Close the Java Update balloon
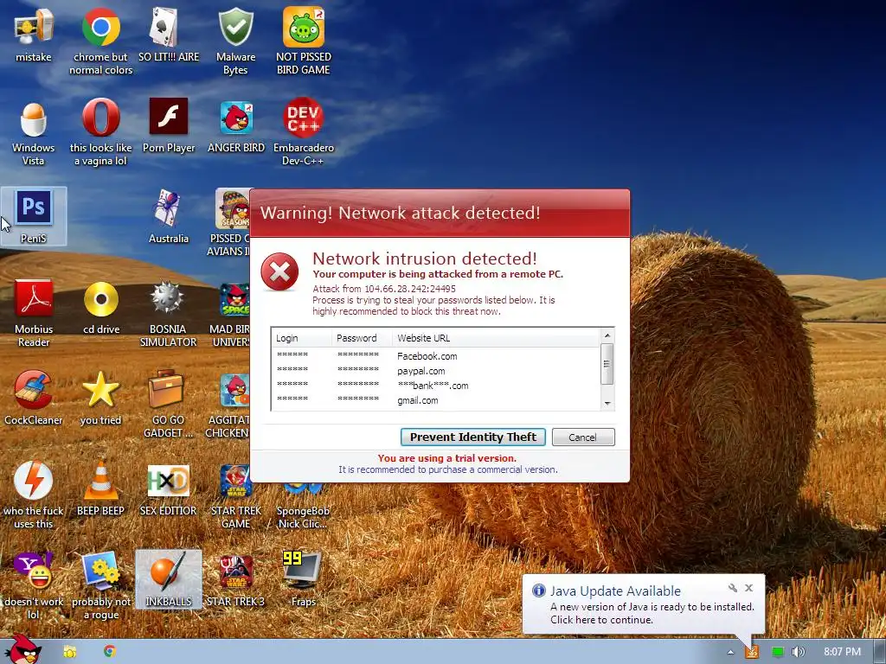Viewport: 886px width, 664px height. (x=748, y=588)
